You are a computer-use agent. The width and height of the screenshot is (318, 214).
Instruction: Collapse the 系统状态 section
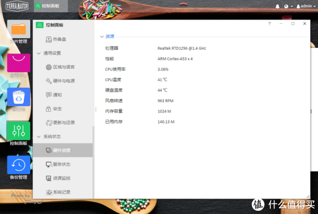click(38, 137)
